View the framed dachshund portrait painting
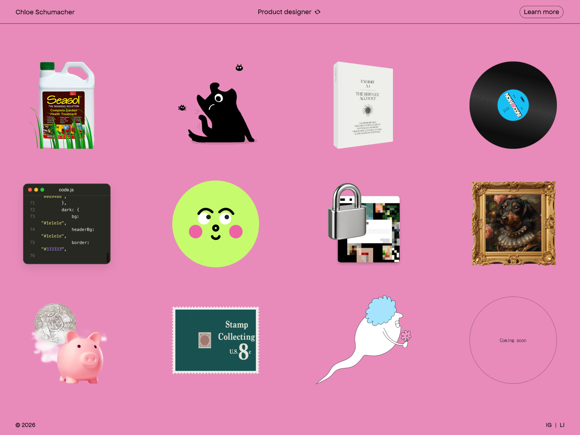This screenshot has width=580, height=435. pyautogui.click(x=513, y=223)
